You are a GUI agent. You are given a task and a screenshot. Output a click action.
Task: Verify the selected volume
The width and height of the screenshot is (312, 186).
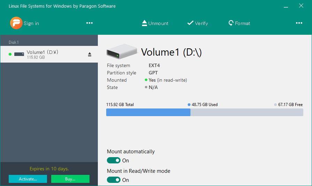pyautogui.click(x=197, y=23)
